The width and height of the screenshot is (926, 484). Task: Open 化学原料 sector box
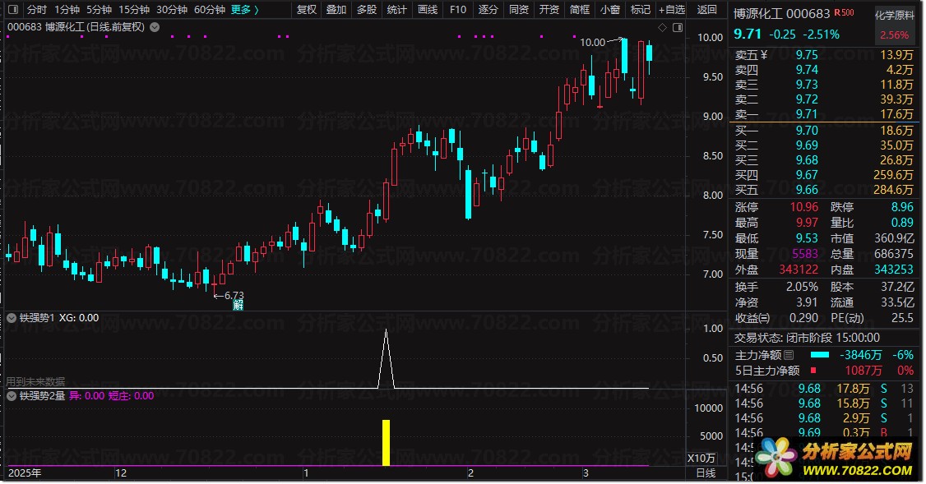[x=894, y=24]
